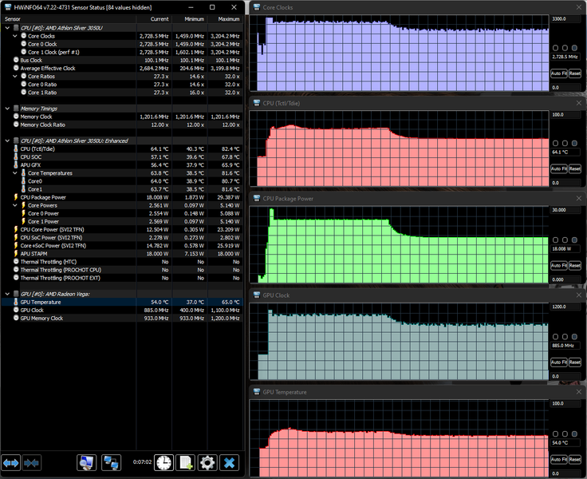Collapse the Core Temperatures node
Image resolution: width=587 pixels, height=479 pixels.
15,172
